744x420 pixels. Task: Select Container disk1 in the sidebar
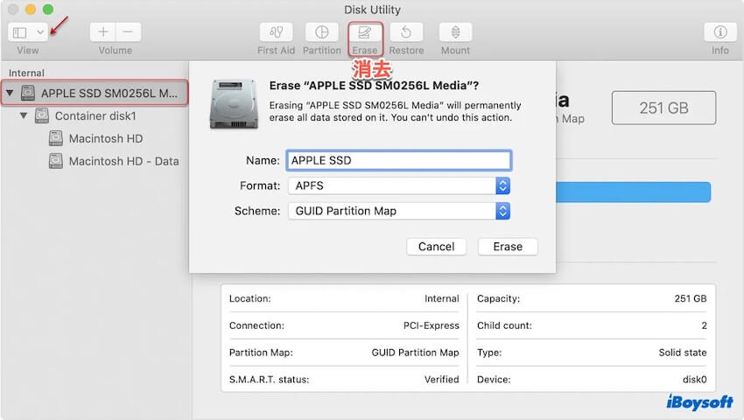pyautogui.click(x=95, y=115)
